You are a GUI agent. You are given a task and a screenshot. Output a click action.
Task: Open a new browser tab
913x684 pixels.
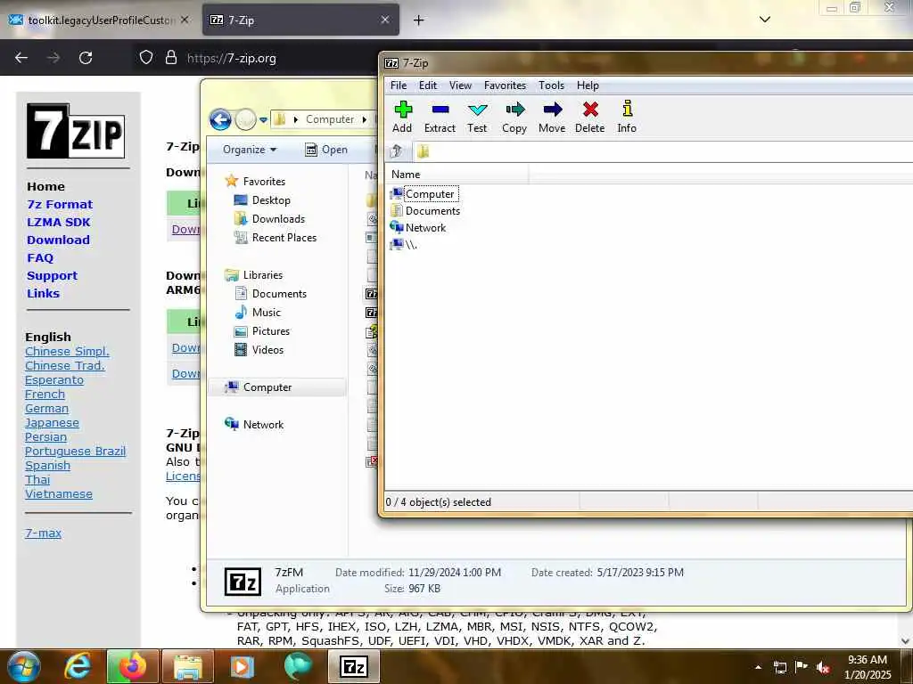(418, 20)
